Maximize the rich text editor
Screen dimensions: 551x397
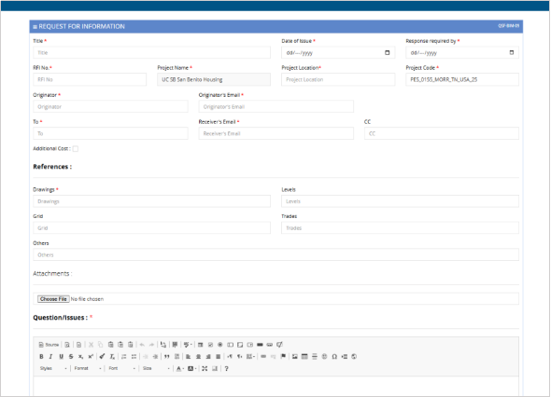(205, 368)
